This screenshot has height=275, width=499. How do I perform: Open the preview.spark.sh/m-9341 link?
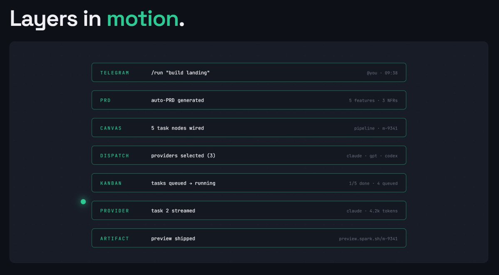pyautogui.click(x=368, y=239)
